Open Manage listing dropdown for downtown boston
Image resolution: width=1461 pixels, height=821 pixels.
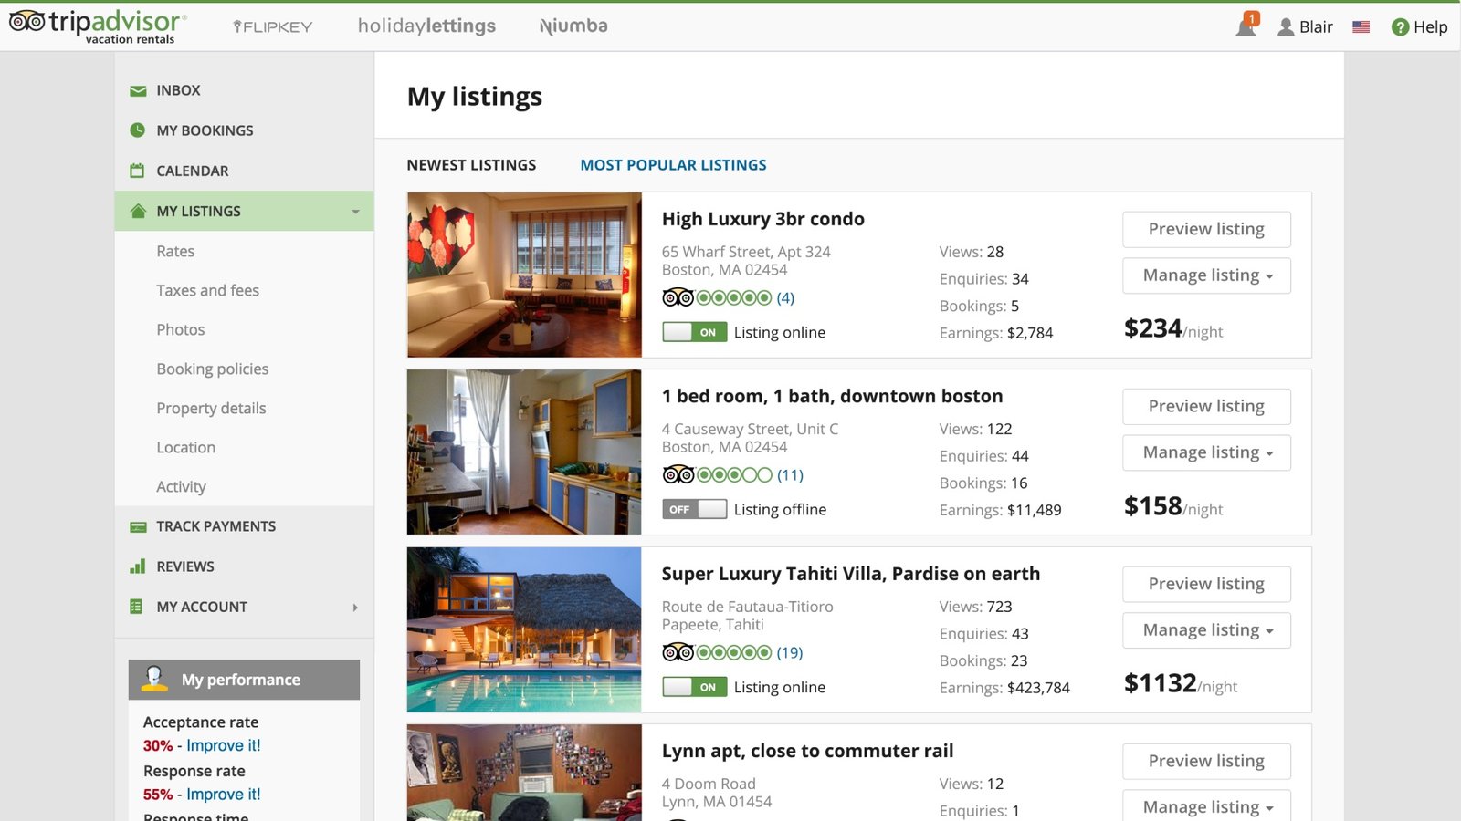1206,452
